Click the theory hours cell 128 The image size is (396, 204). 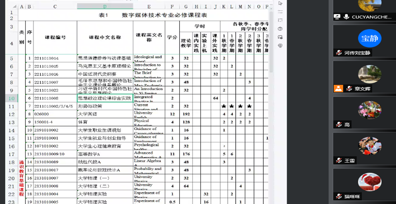coord(186,122)
